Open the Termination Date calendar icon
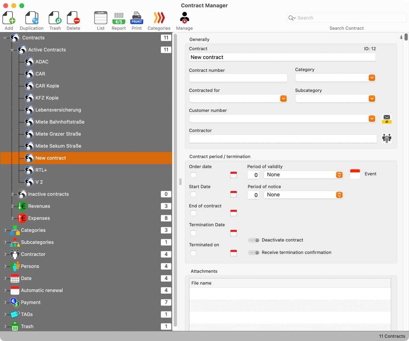The height and width of the screenshot is (341, 409). click(233, 233)
